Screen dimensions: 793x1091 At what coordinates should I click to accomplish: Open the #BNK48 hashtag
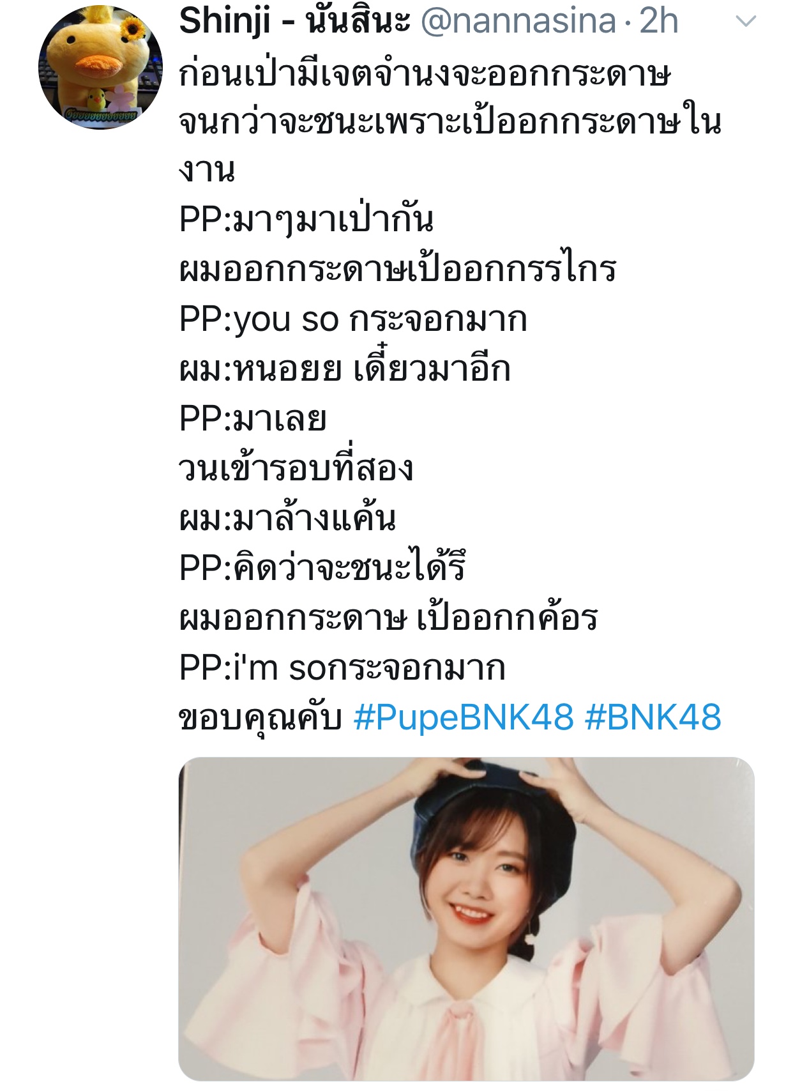pyautogui.click(x=653, y=717)
